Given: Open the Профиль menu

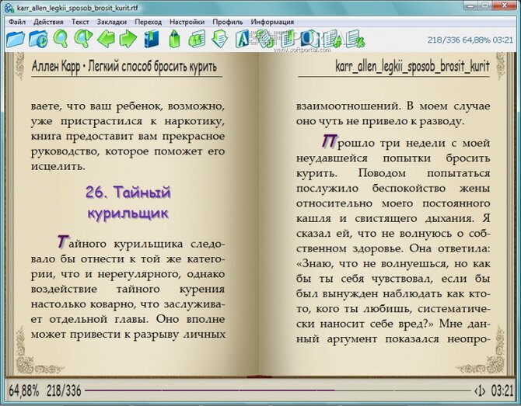Looking at the screenshot, I should [x=228, y=22].
